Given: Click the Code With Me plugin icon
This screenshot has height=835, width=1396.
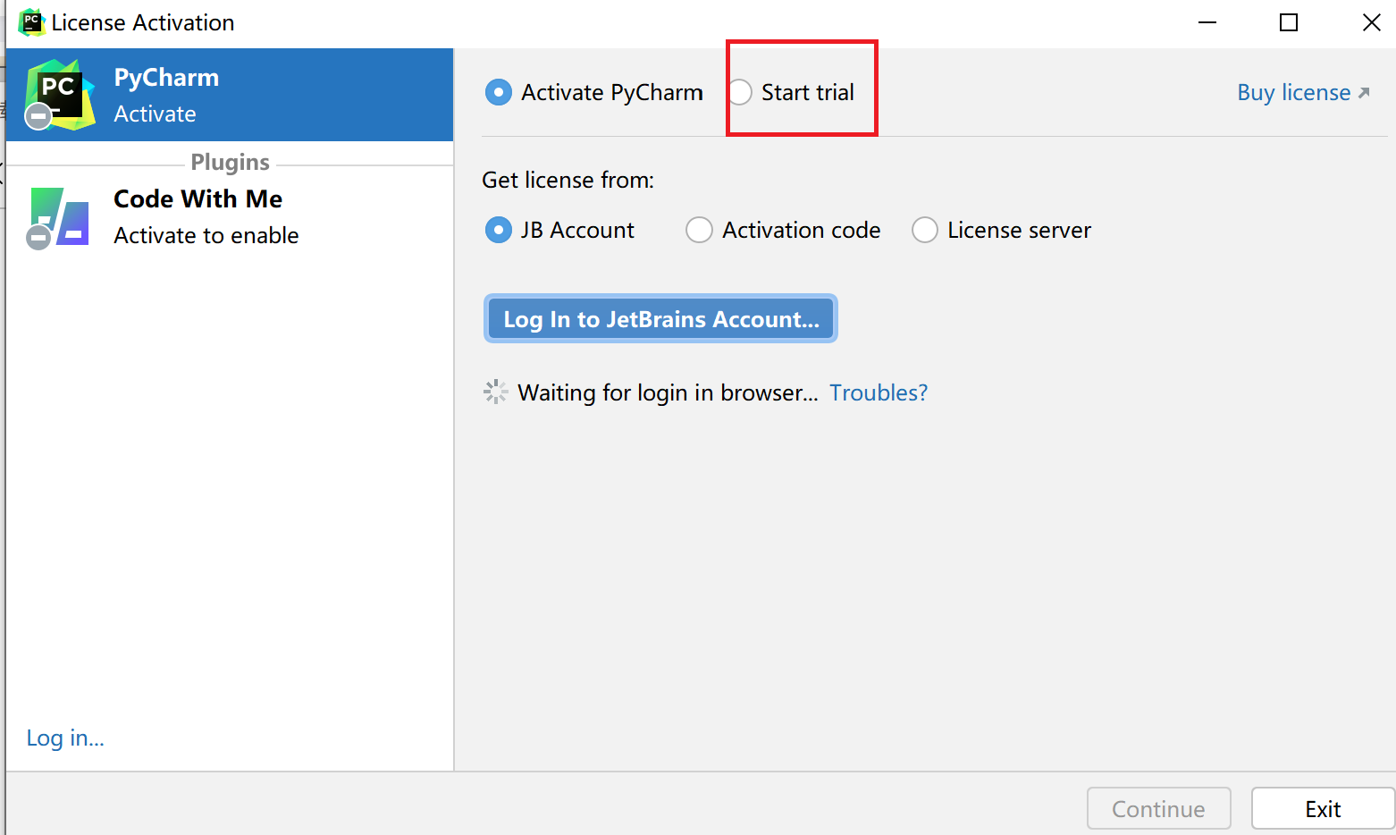Looking at the screenshot, I should point(59,217).
